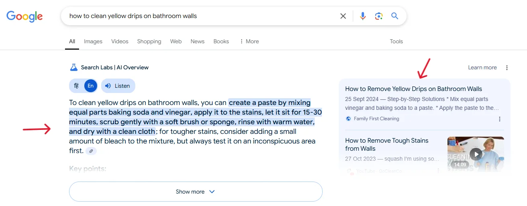Click the Google logo
This screenshot has height=206, width=527.
coord(24,16)
